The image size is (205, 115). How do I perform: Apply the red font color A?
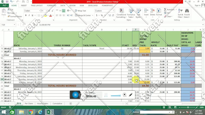[x=51, y=15]
